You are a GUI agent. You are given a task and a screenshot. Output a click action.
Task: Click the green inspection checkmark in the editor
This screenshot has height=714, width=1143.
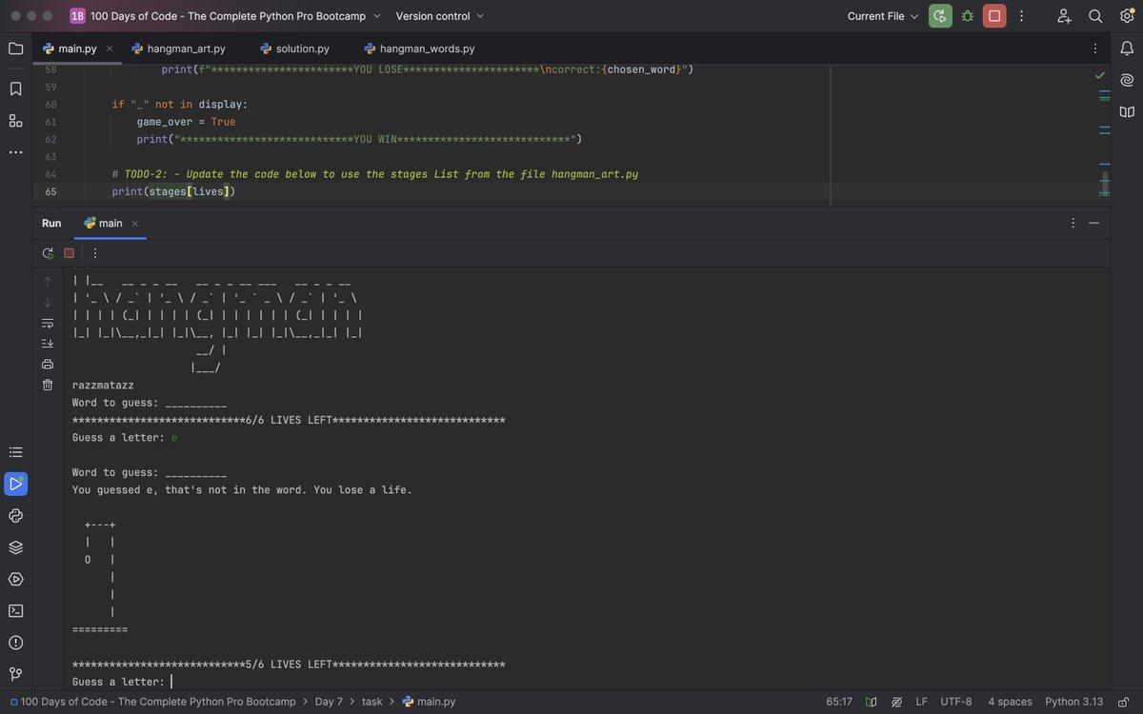[1100, 74]
